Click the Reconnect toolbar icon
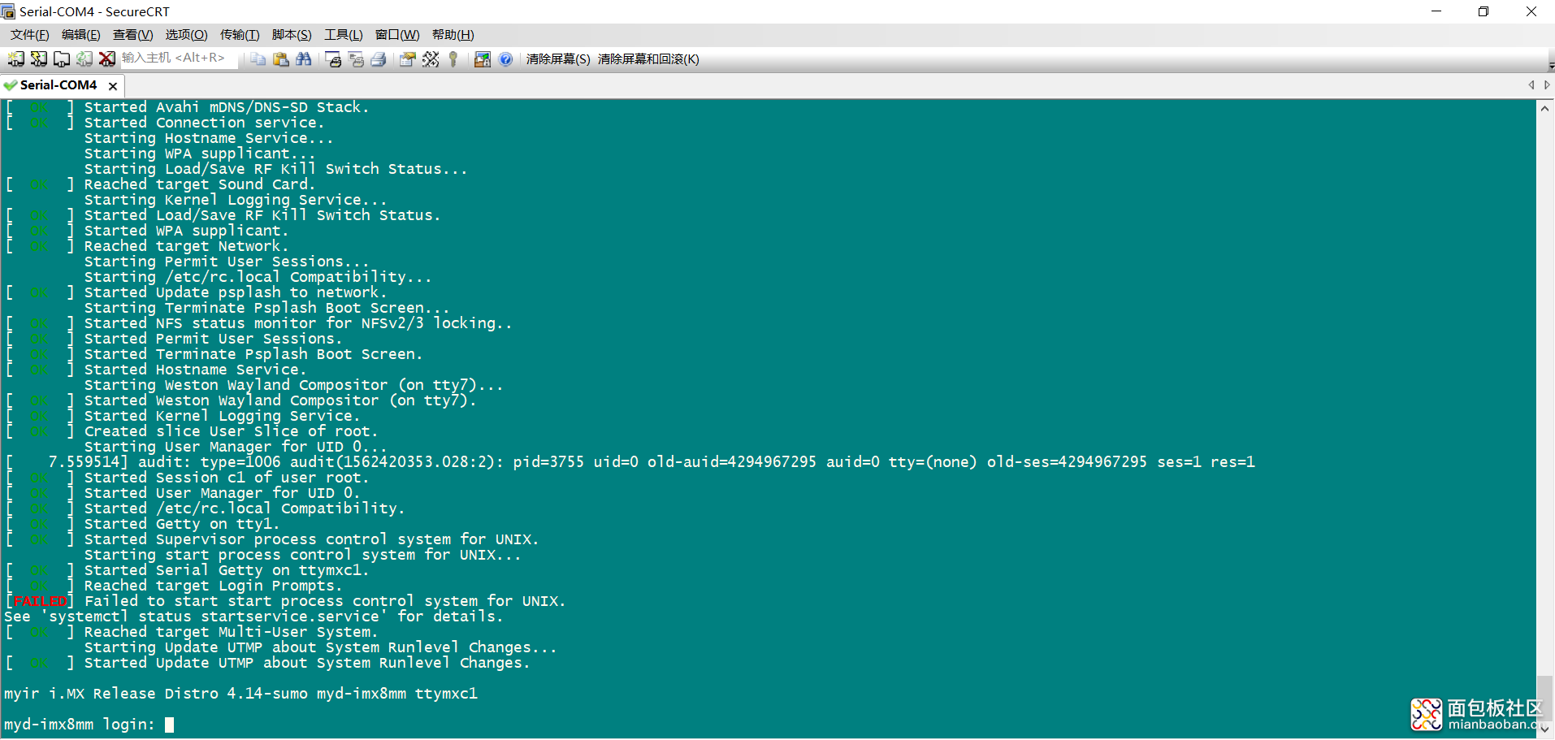 pyautogui.click(x=84, y=59)
